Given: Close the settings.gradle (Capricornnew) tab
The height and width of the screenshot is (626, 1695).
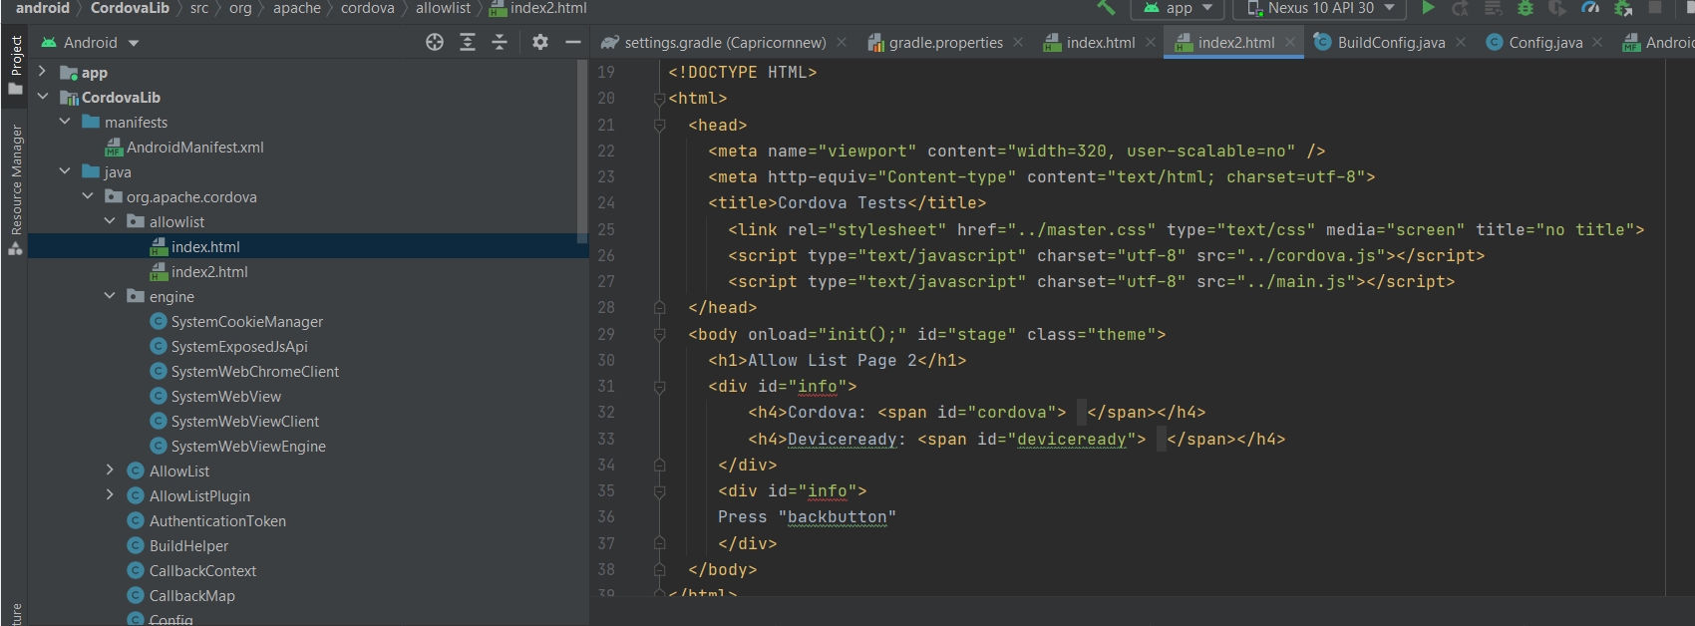Looking at the screenshot, I should point(842,42).
